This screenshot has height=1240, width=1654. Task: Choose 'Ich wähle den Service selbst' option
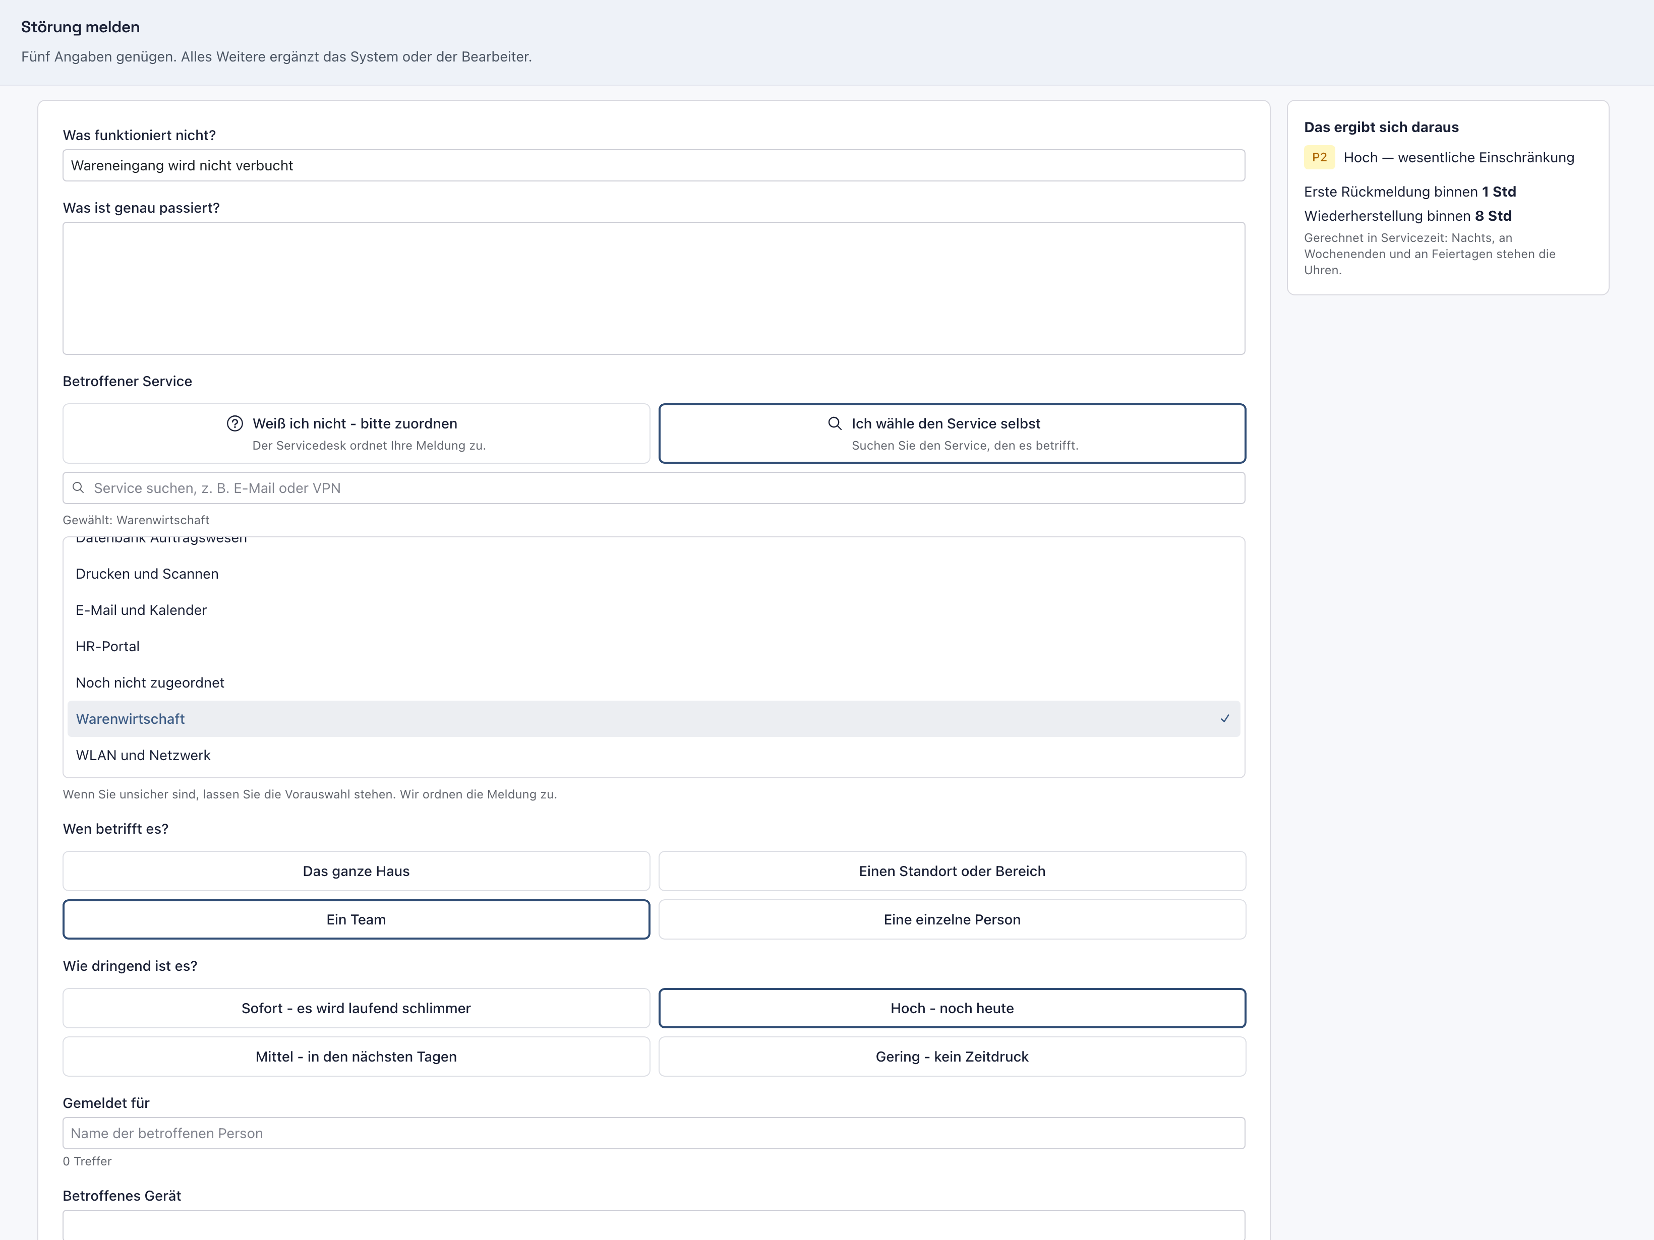[952, 433]
